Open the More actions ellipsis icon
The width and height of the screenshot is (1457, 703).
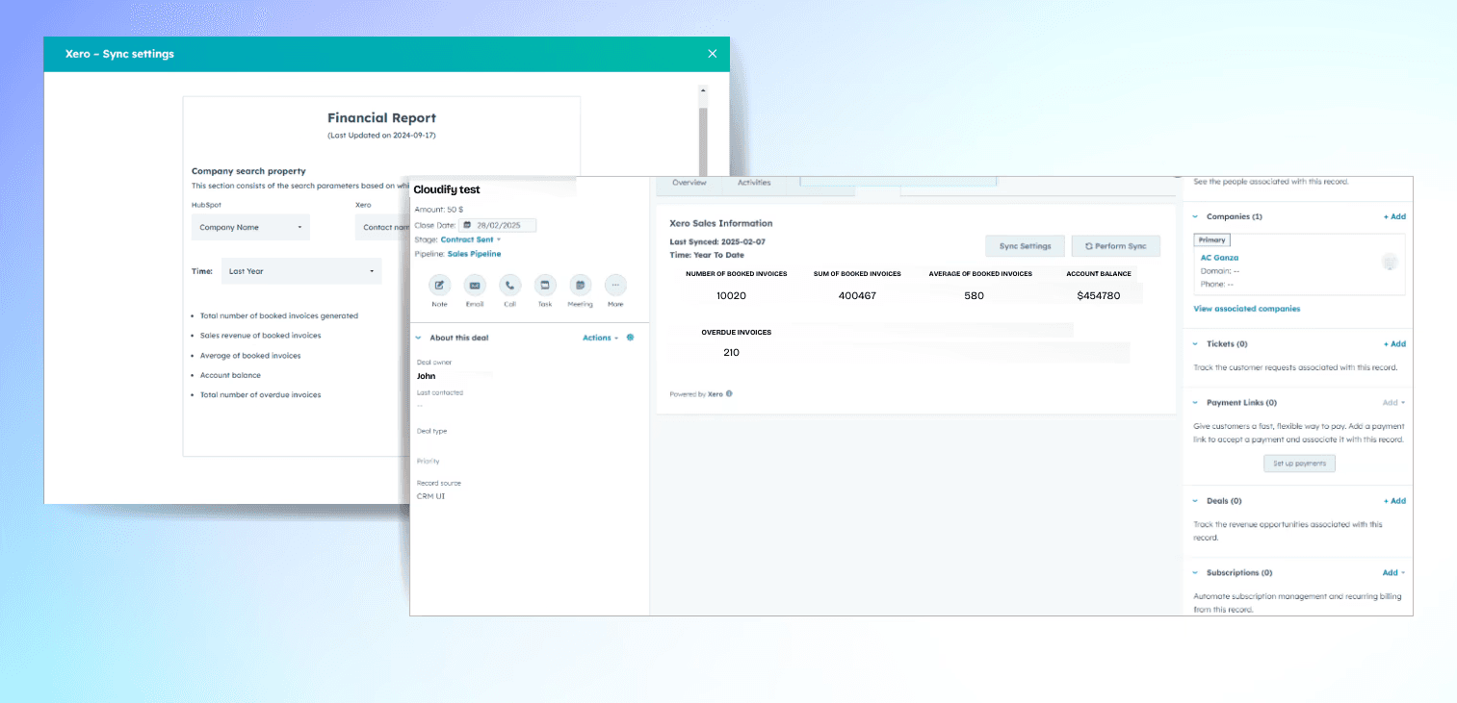point(615,285)
